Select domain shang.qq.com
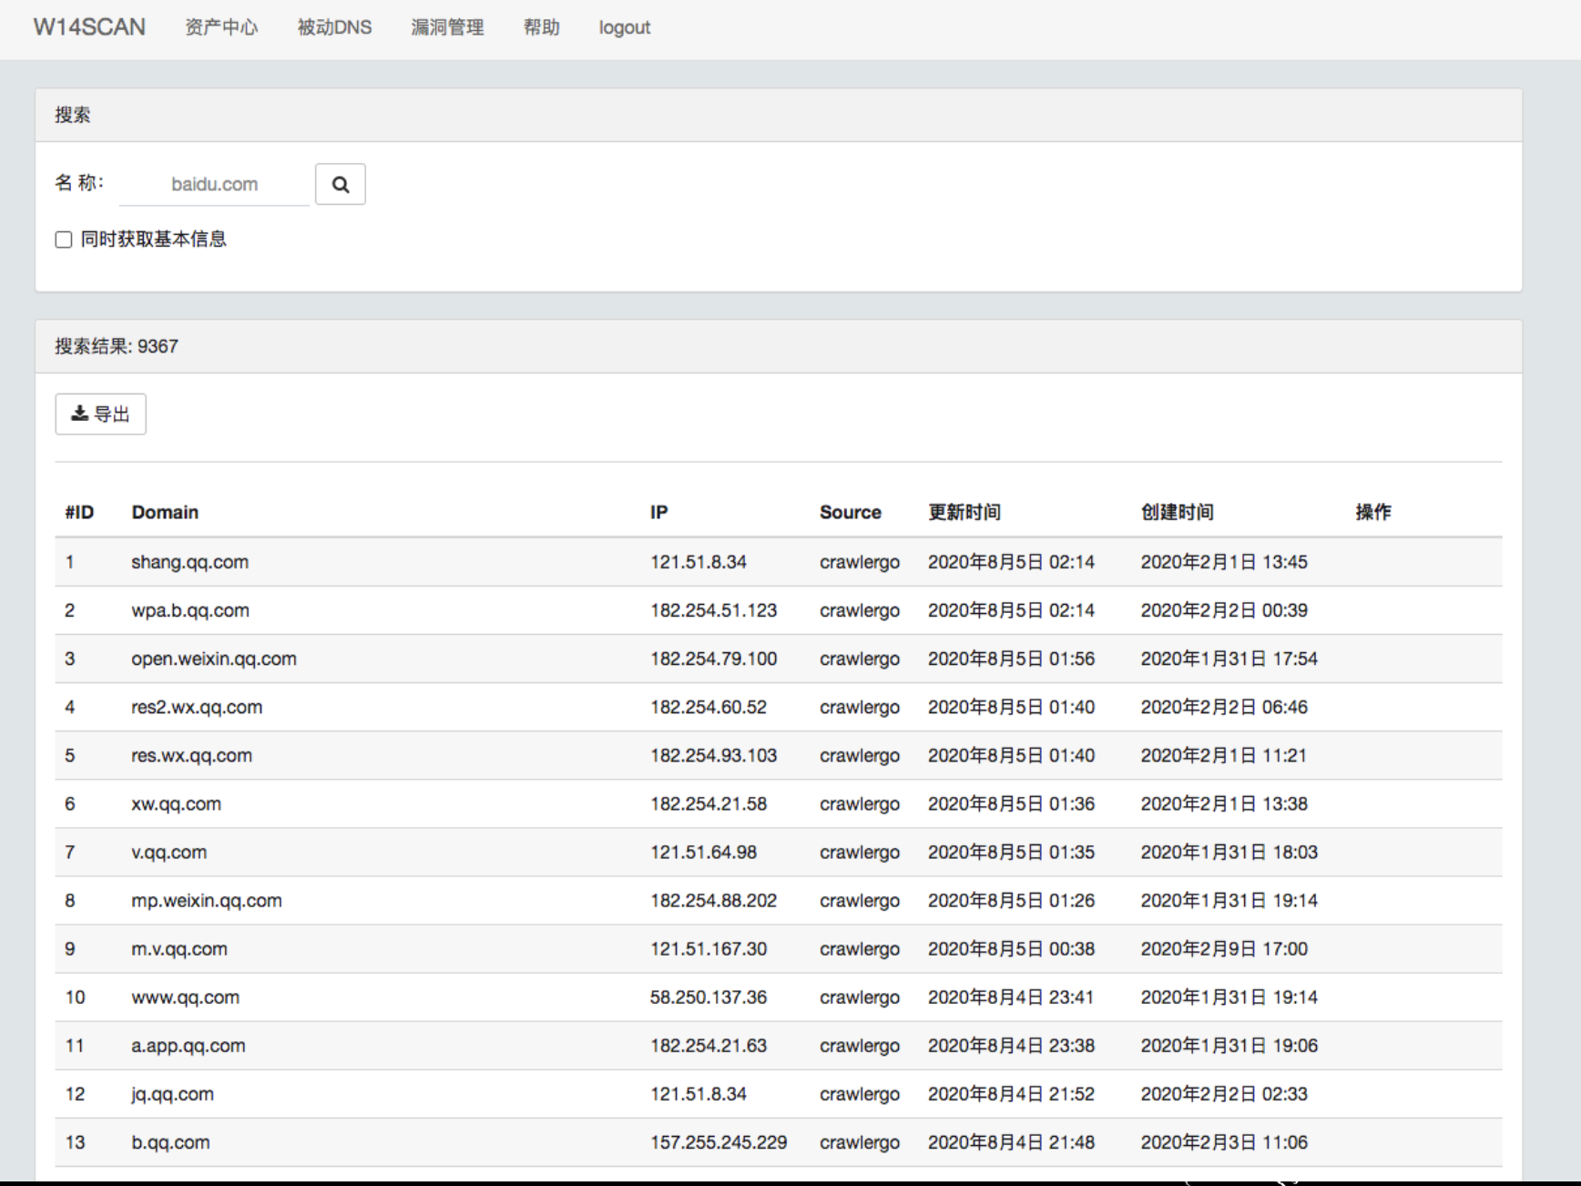 (189, 562)
